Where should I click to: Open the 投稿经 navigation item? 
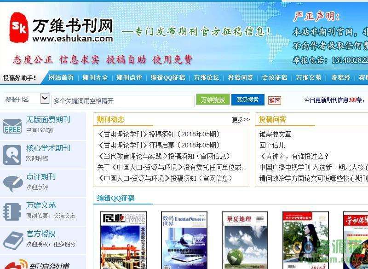[341, 77]
